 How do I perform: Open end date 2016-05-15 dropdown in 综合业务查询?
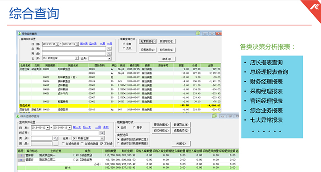pyautogui.click(x=77, y=44)
